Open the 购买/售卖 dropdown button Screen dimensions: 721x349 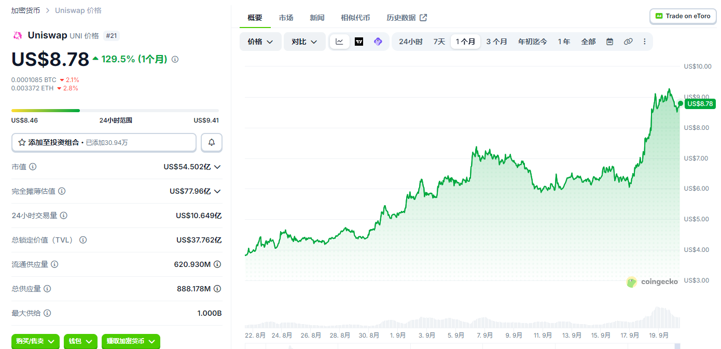[35, 341]
